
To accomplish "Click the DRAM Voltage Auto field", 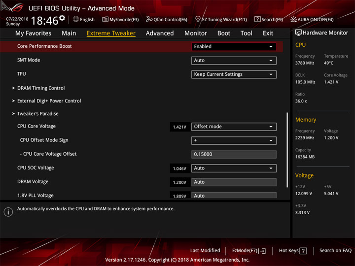I will pos(234,182).
